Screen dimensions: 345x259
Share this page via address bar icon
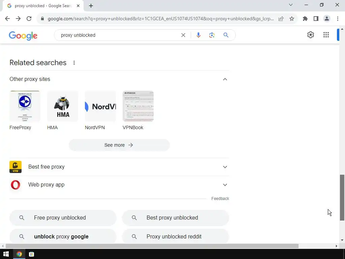pos(281,19)
